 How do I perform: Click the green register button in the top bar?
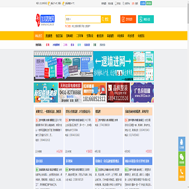pos(149,3)
